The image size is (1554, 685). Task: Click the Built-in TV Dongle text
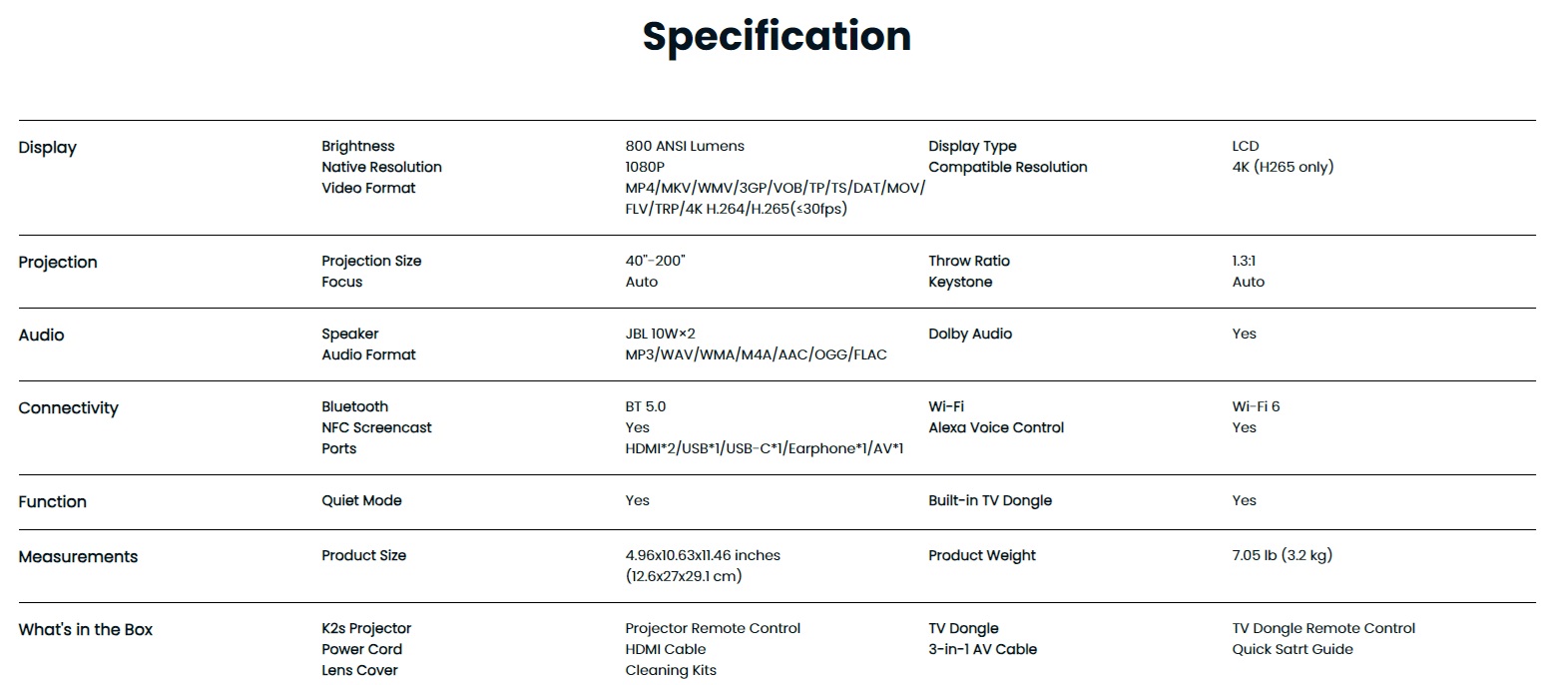[990, 501]
